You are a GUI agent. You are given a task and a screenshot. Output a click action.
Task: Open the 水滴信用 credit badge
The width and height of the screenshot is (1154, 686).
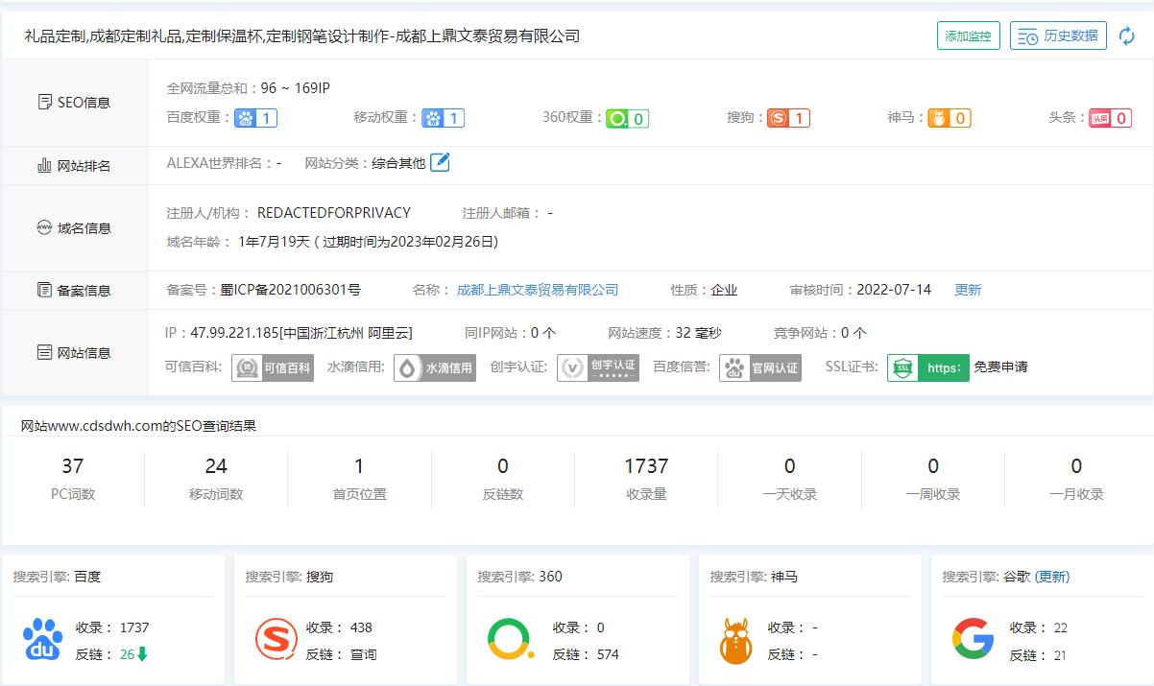pos(435,367)
